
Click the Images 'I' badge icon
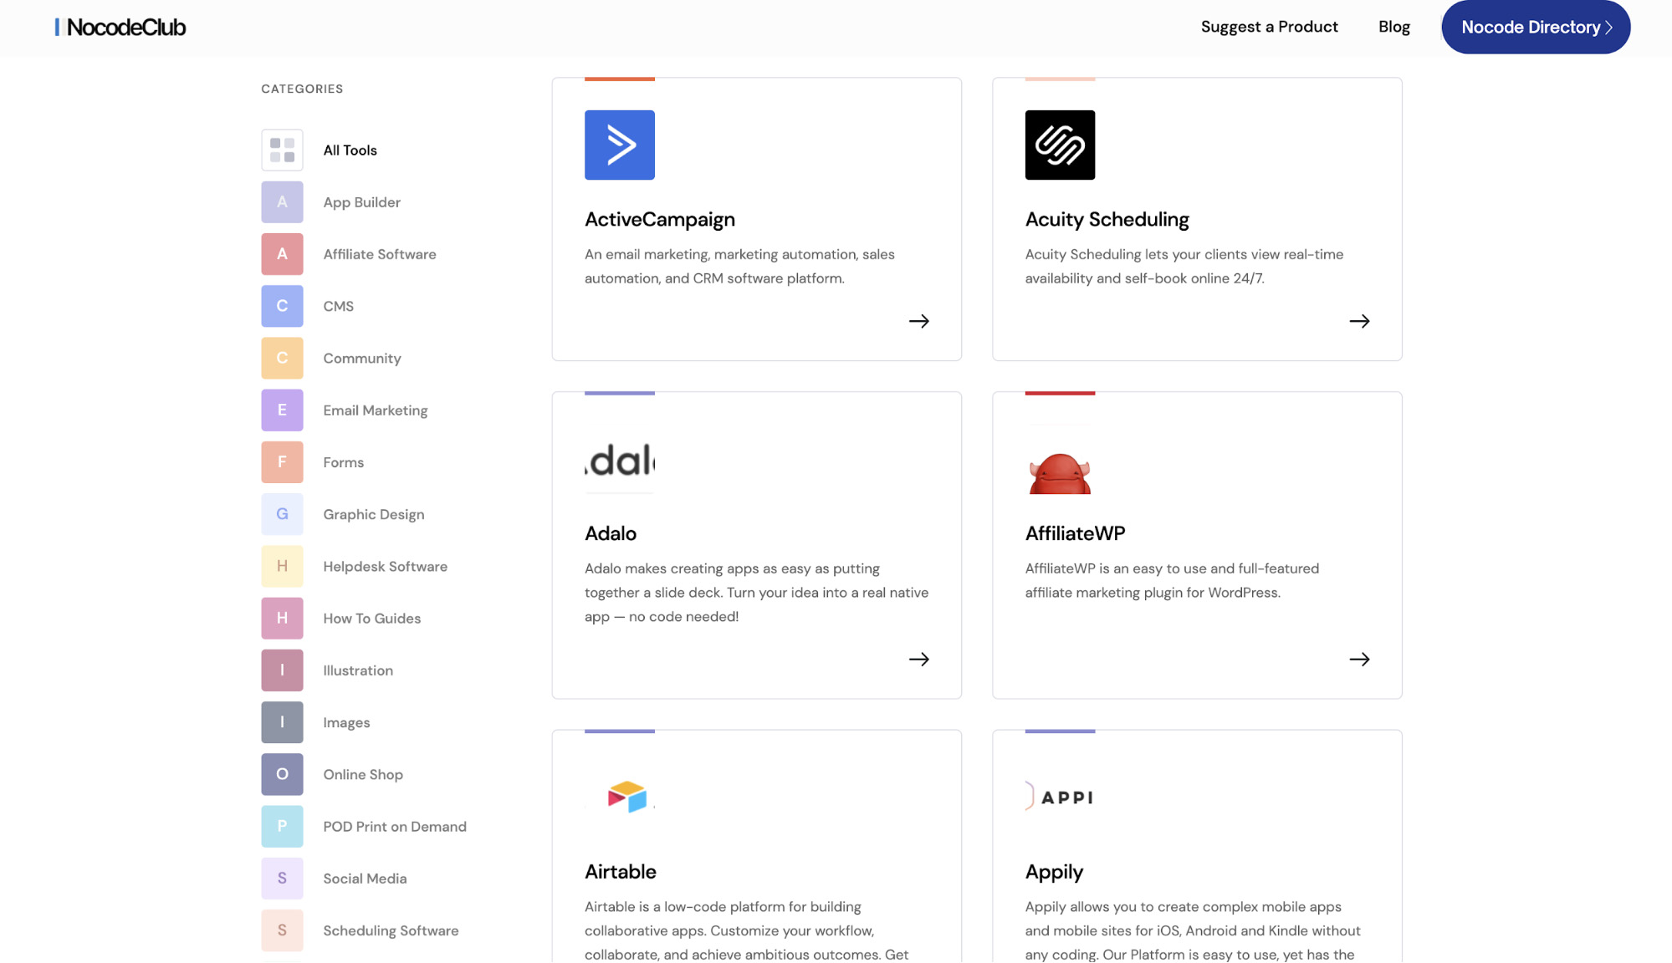tap(282, 722)
